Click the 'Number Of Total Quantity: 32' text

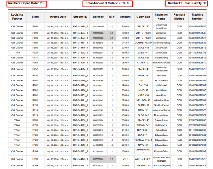187,3
